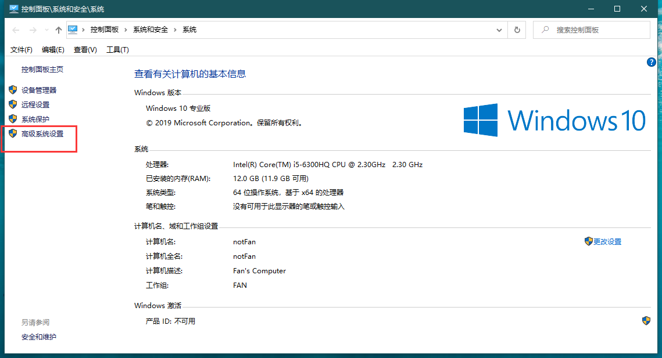Close the 系统 window

644,9
